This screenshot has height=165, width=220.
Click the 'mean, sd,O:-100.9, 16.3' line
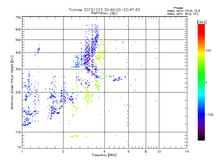tap(183, 11)
